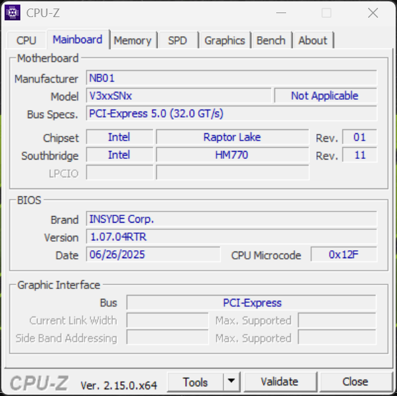This screenshot has height=396, width=397.
Task: Click the Graphic Interface group label
Action: pos(59,285)
